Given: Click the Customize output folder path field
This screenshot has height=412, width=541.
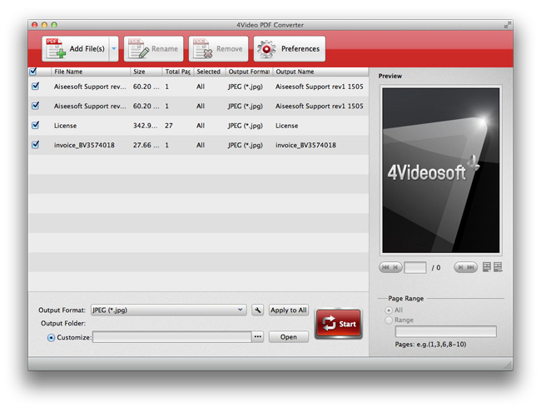Looking at the screenshot, I should pyautogui.click(x=171, y=337).
